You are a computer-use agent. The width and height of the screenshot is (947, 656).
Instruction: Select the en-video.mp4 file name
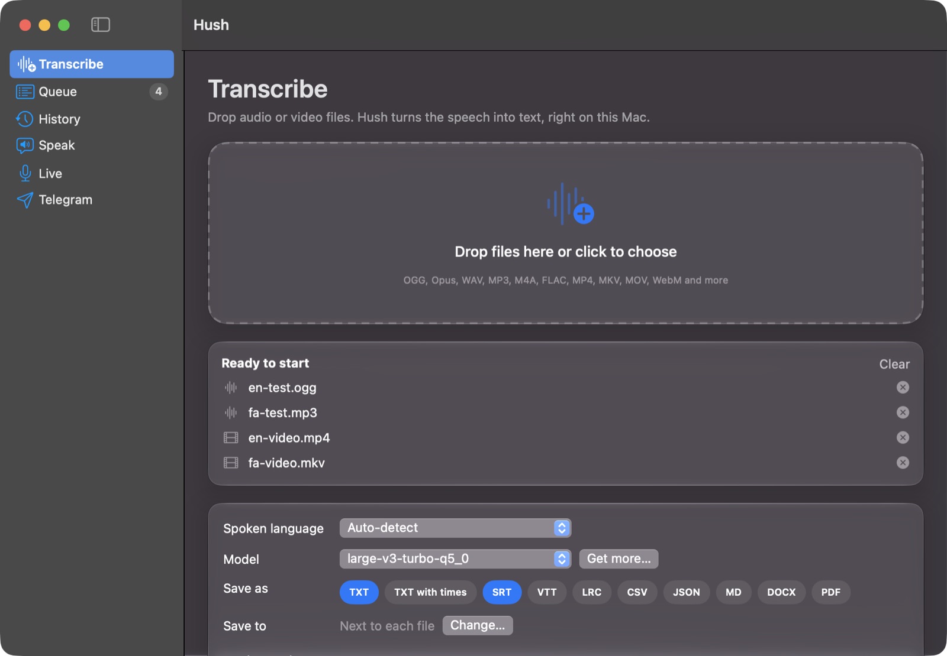pos(289,437)
